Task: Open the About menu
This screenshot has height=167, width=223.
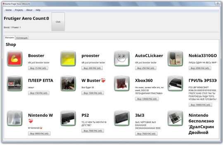Action: pyautogui.click(x=29, y=10)
